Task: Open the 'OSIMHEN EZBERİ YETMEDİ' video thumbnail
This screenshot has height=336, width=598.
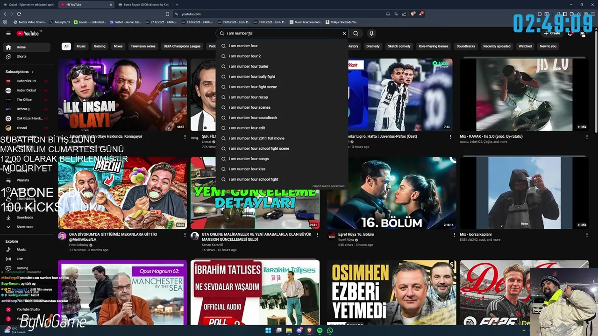Action: click(392, 293)
